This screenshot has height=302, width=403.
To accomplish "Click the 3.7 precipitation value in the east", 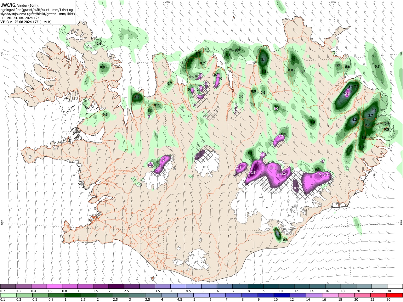I will (x=371, y=115).
